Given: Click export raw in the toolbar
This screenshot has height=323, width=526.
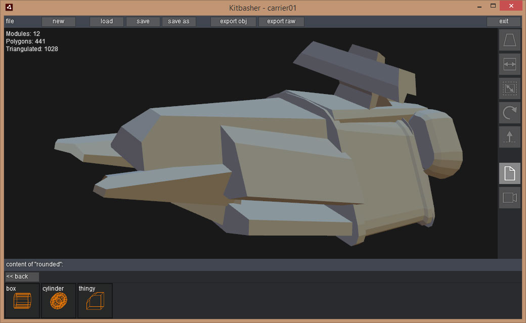Looking at the screenshot, I should (281, 21).
